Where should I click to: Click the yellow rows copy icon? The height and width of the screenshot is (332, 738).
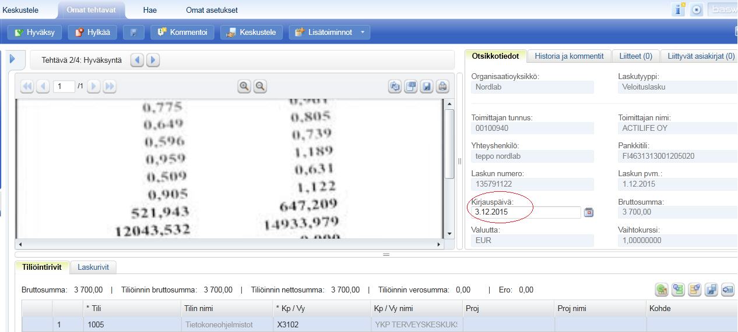pyautogui.click(x=694, y=289)
